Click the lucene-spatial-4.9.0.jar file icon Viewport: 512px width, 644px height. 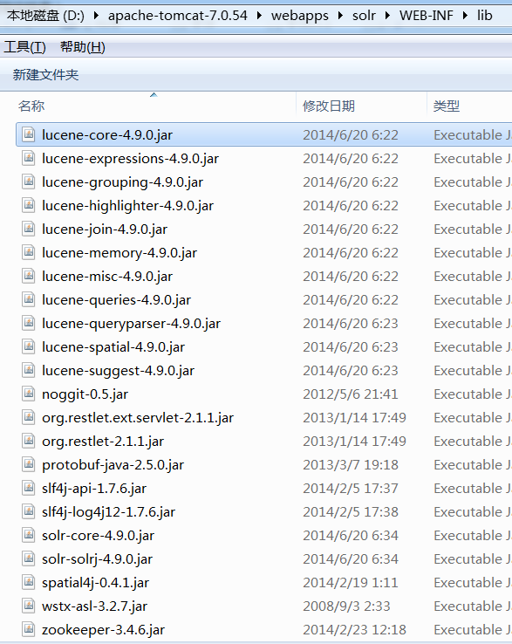coord(28,346)
